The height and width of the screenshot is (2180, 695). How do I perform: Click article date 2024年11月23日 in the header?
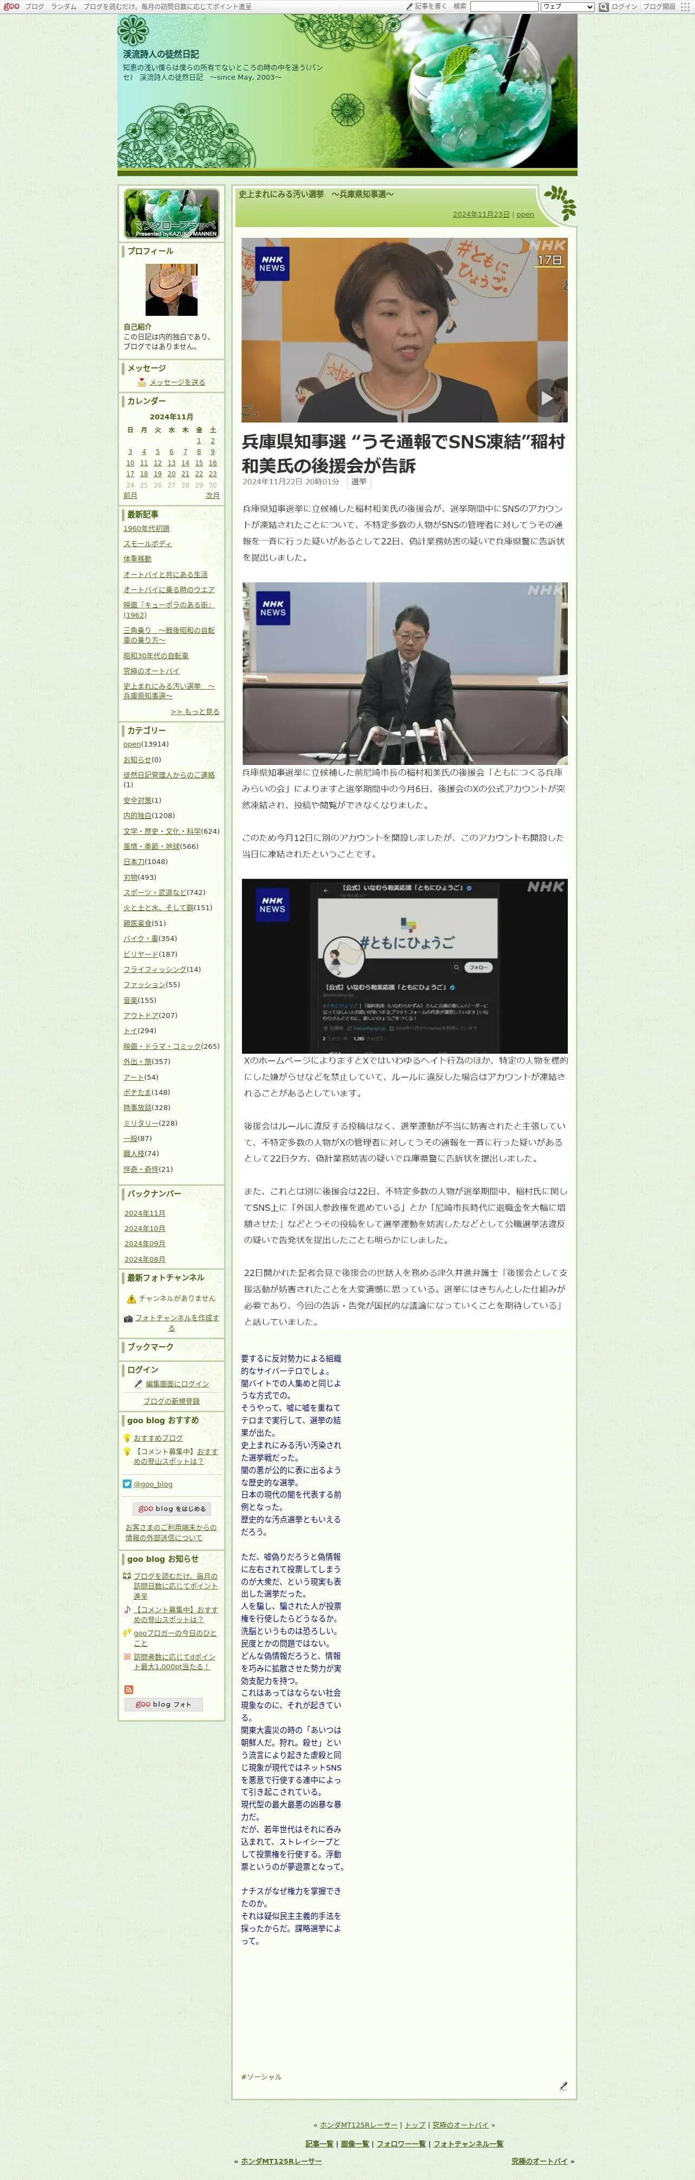tap(481, 214)
